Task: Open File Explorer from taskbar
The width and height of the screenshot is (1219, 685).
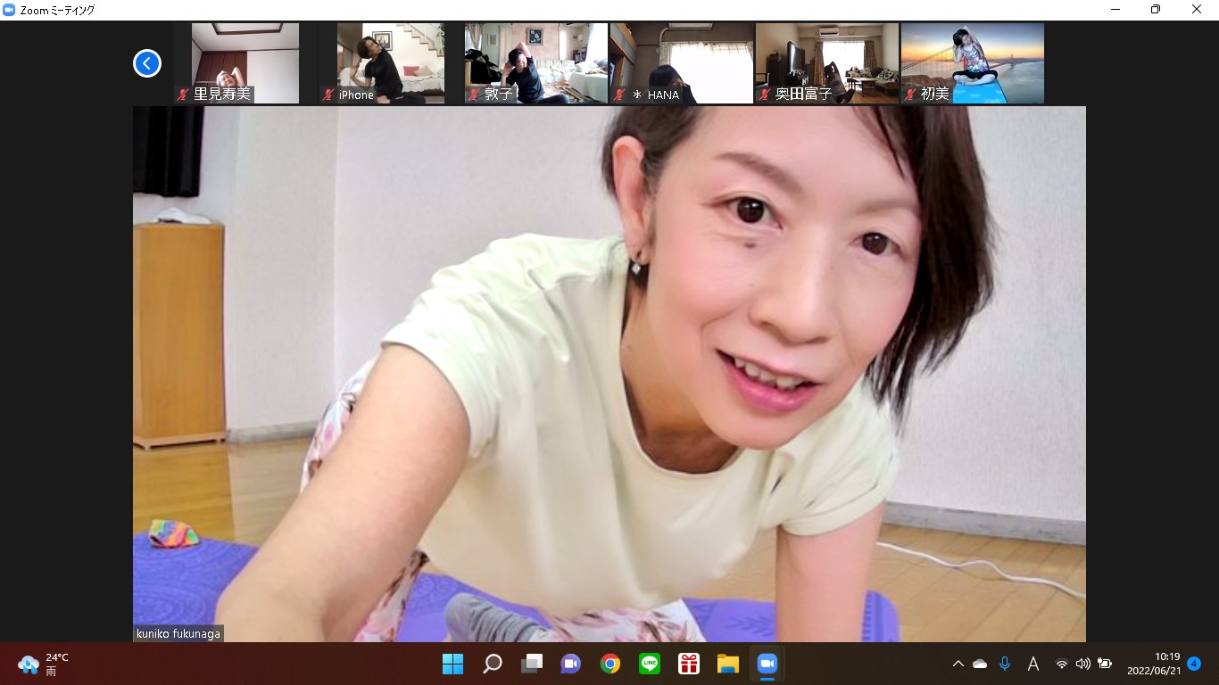Action: coord(728,664)
